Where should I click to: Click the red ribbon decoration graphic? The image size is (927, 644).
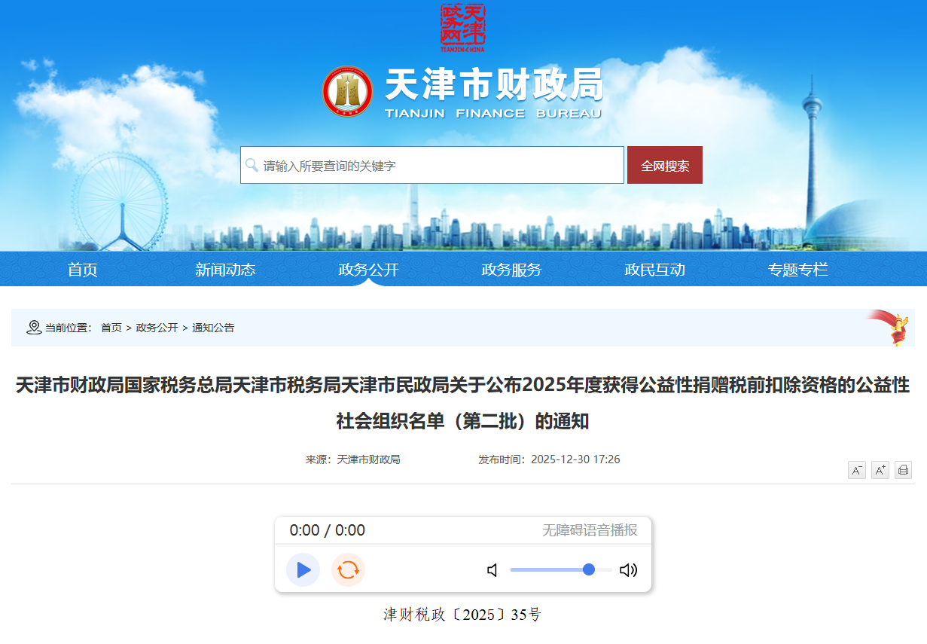[x=892, y=325]
